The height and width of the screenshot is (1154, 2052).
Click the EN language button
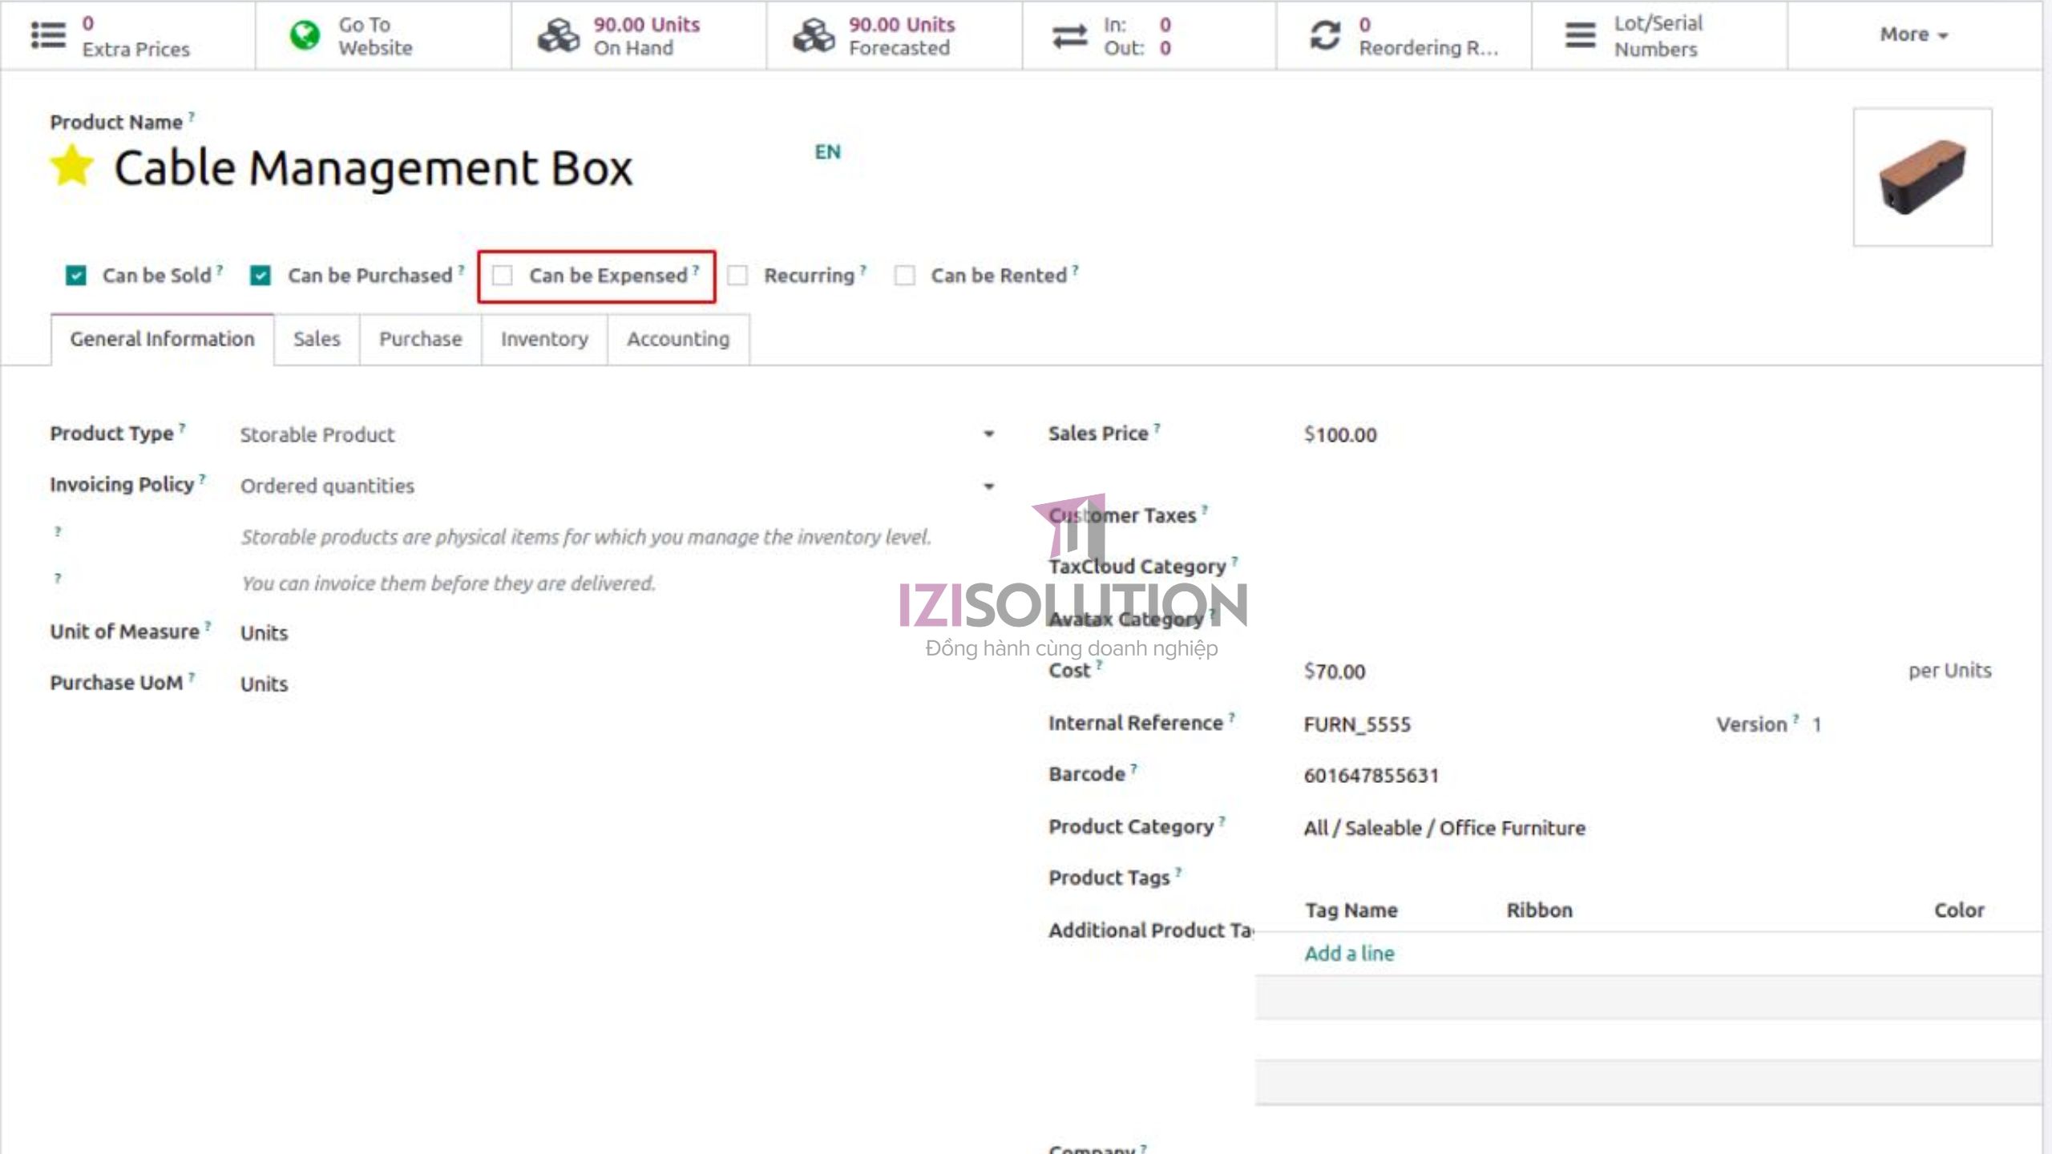pyautogui.click(x=827, y=152)
